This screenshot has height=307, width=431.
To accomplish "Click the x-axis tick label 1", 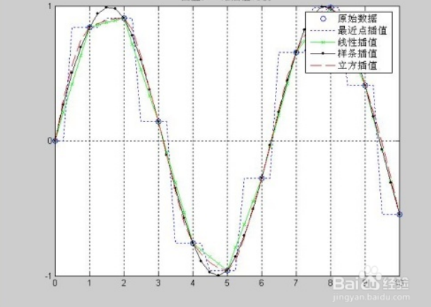I will coord(89,283).
